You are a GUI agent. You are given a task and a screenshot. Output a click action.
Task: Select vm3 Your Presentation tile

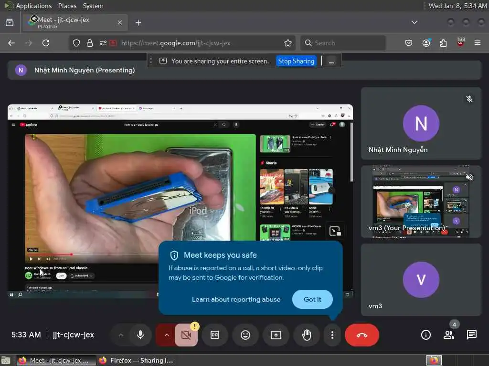421,202
